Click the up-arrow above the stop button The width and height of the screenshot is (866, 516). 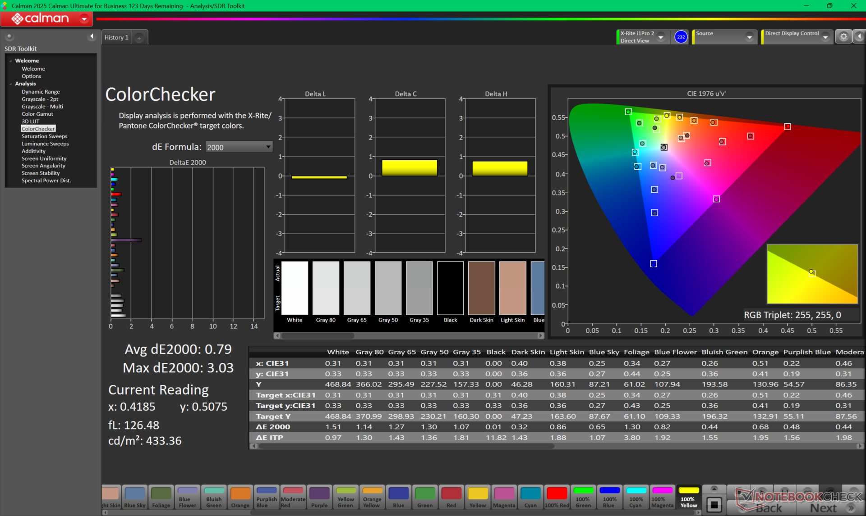[714, 489]
